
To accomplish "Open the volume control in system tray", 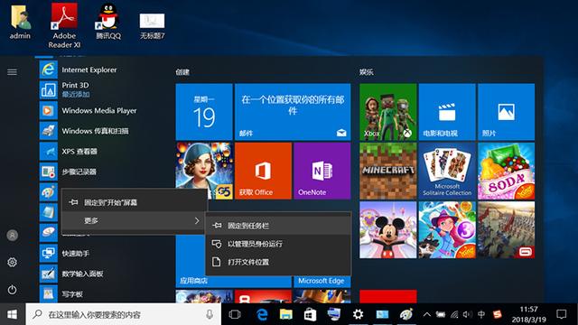I will (468, 314).
